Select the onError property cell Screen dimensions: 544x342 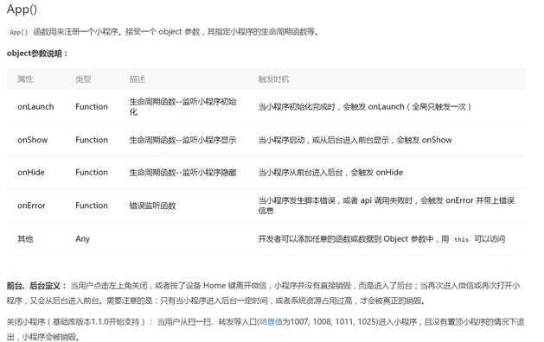coord(31,206)
